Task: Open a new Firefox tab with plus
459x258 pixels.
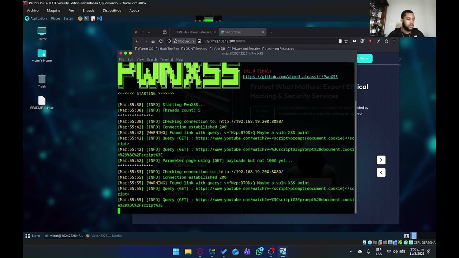Action: coord(271,32)
